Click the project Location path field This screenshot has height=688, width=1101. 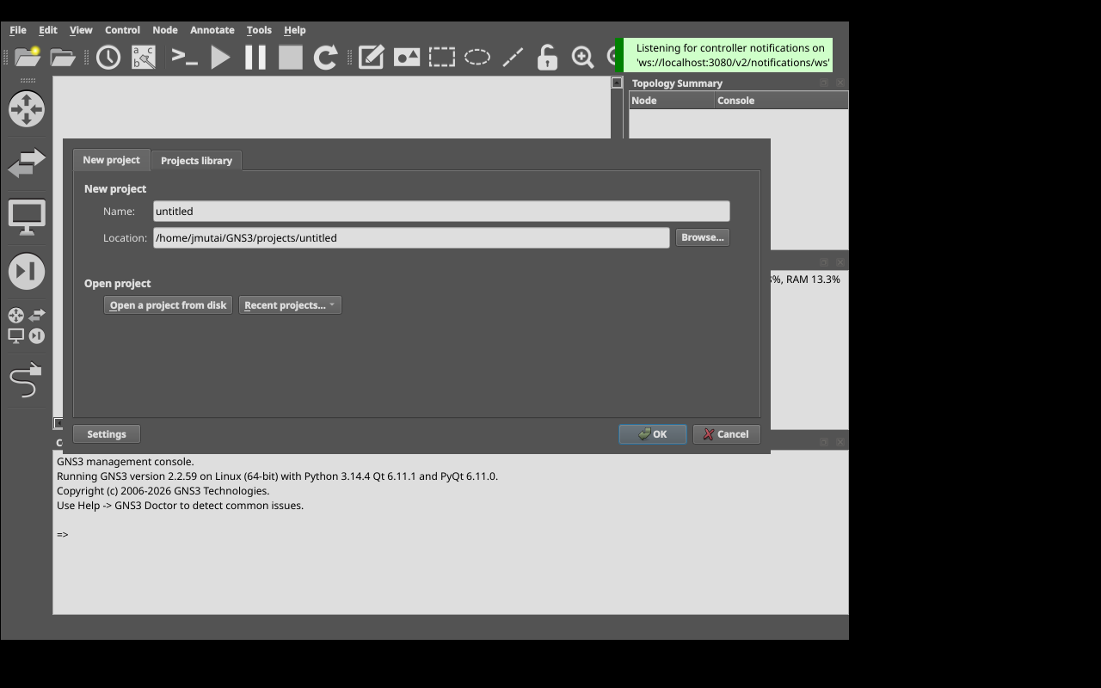tap(411, 238)
